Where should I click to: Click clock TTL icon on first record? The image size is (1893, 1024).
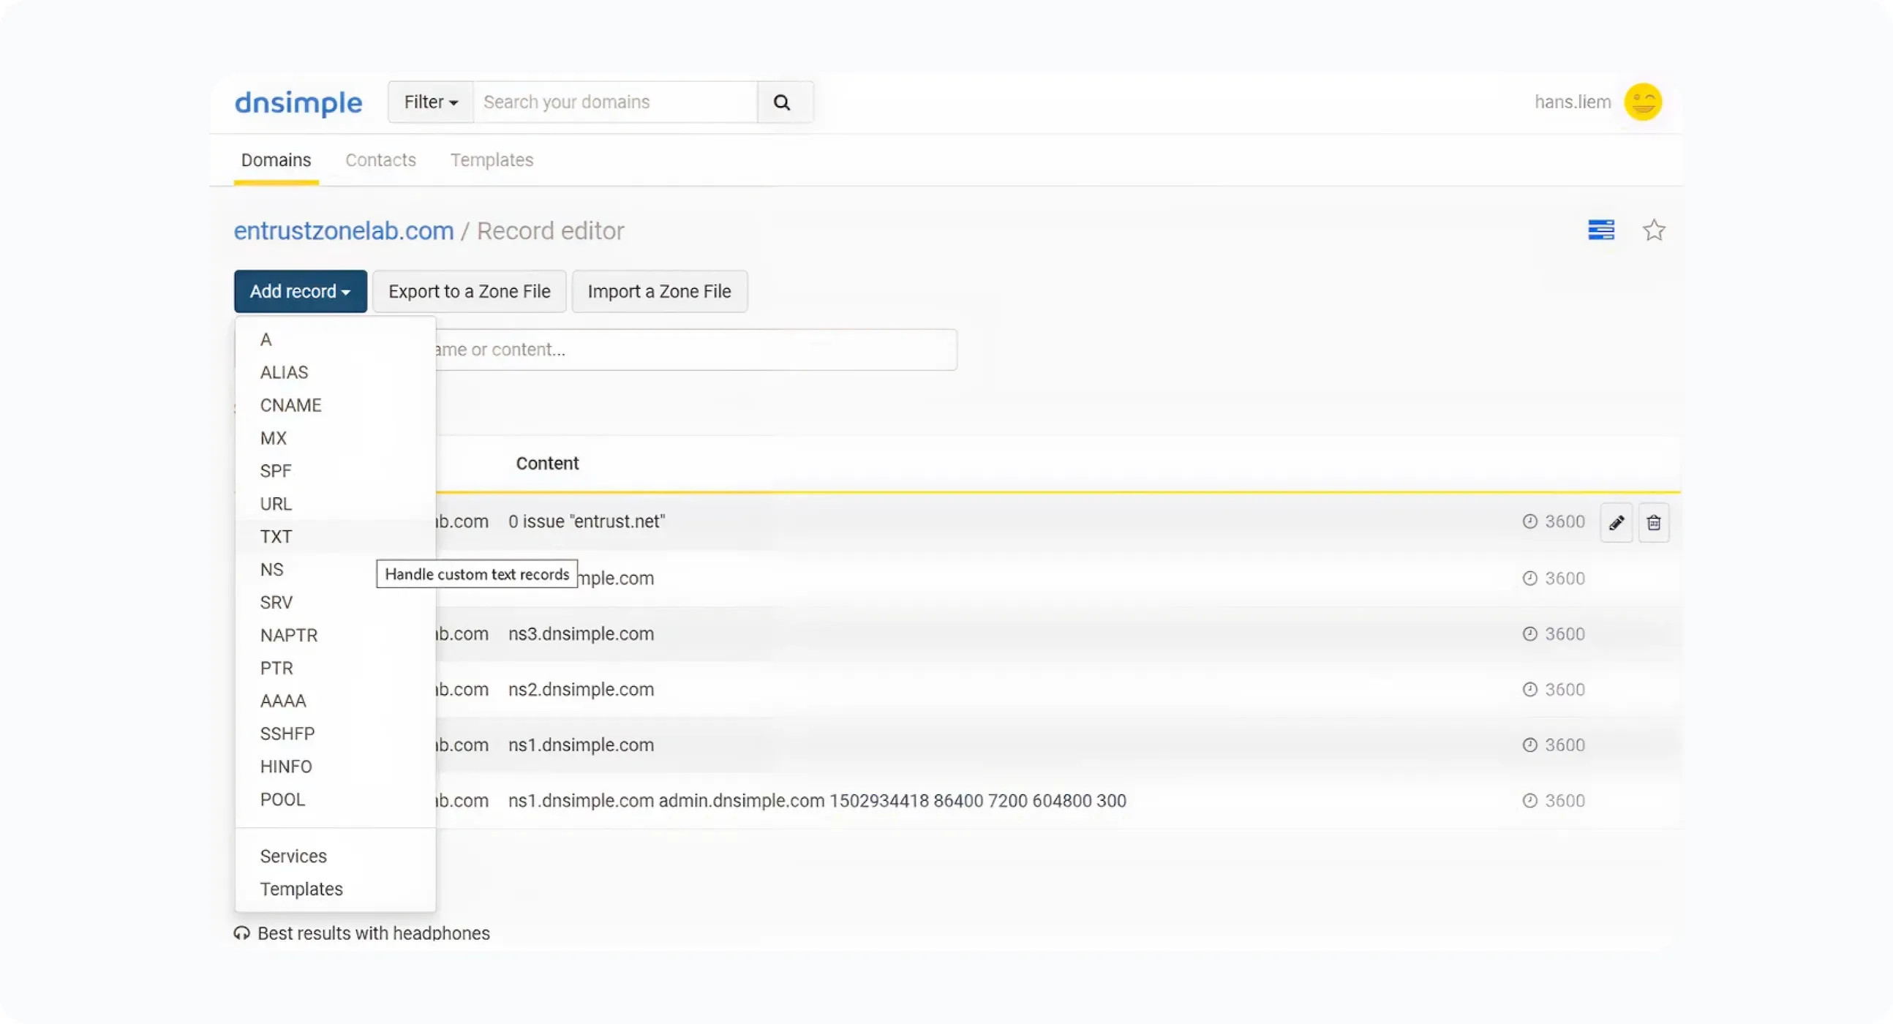point(1529,522)
